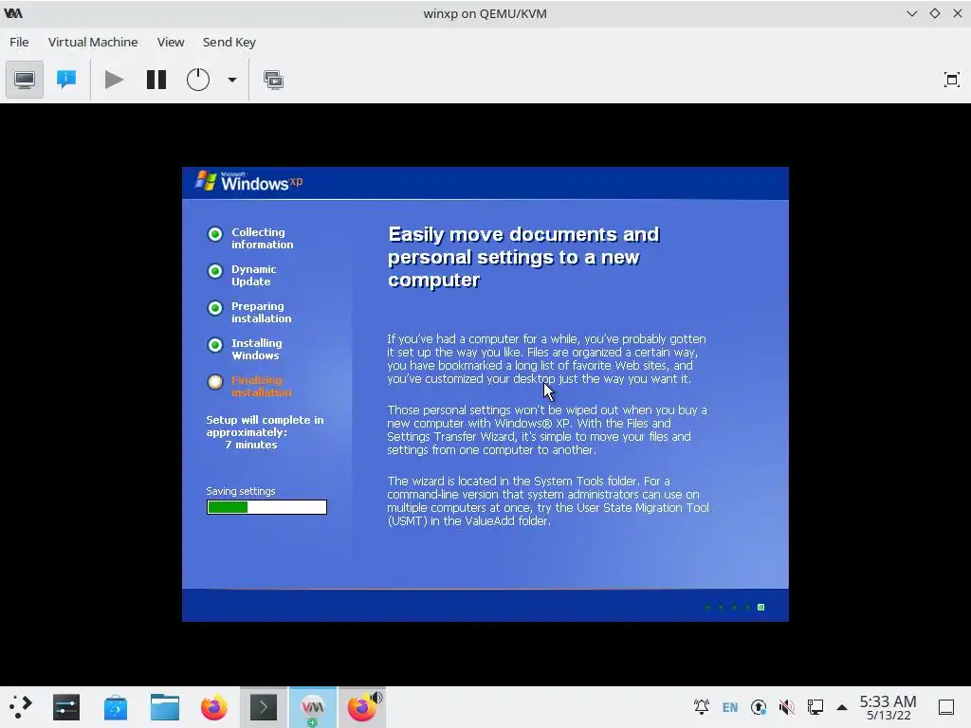Close the winxp QEMU/KVM window
The width and height of the screenshot is (971, 728).
958,13
